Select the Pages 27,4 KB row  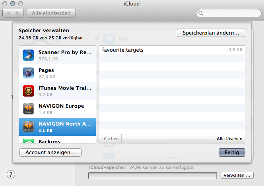(x=57, y=73)
